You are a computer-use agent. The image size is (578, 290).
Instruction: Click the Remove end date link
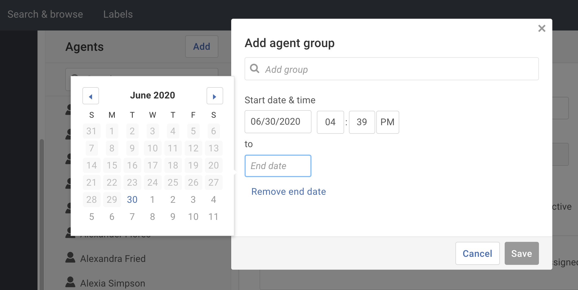(x=288, y=191)
